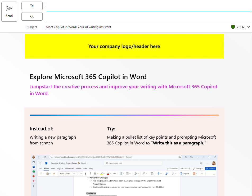Click the app launcher grid in embedded Word
The height and width of the screenshot is (196, 252).
[x=40, y=163]
